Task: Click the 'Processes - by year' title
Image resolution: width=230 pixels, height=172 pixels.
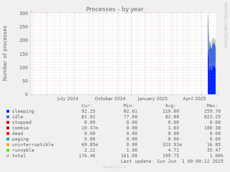Action: (115, 9)
